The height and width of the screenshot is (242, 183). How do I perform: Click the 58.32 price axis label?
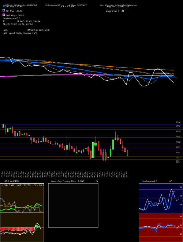(x=178, y=142)
